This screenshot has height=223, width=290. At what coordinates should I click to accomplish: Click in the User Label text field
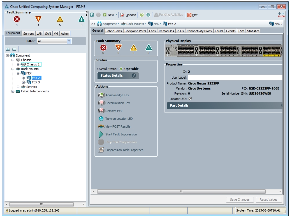pyautogui.click(x=235, y=78)
